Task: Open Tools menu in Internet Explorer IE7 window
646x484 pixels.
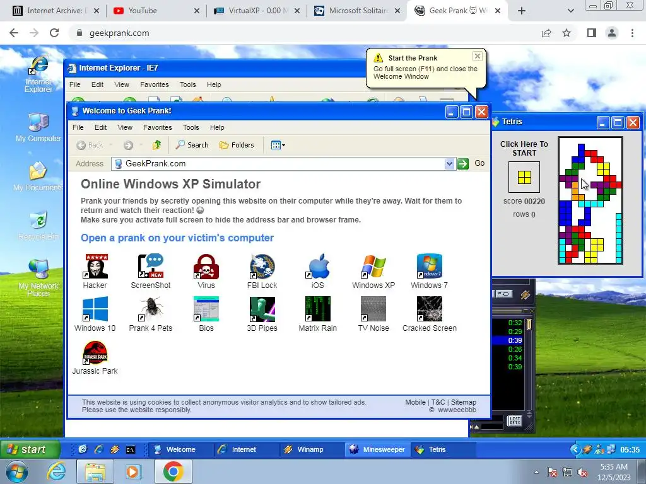Action: click(x=188, y=84)
